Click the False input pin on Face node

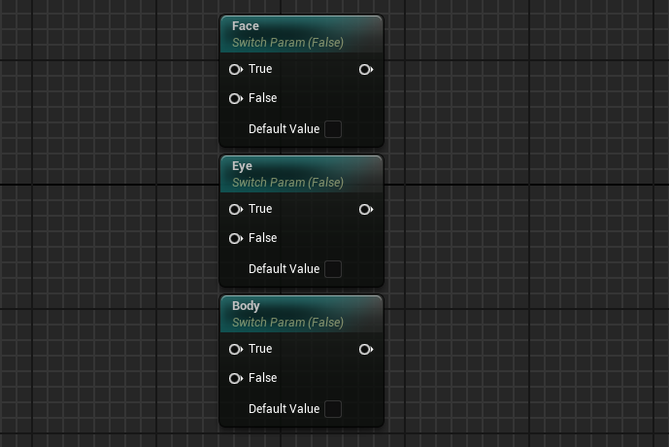point(235,99)
